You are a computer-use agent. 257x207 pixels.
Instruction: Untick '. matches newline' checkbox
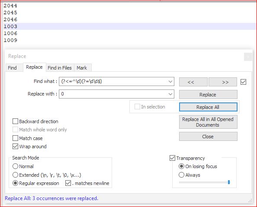click(68, 183)
